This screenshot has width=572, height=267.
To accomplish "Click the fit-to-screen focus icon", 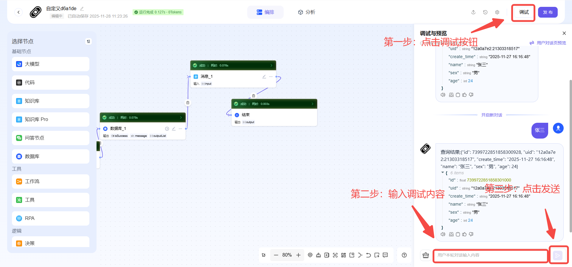I will (335, 255).
